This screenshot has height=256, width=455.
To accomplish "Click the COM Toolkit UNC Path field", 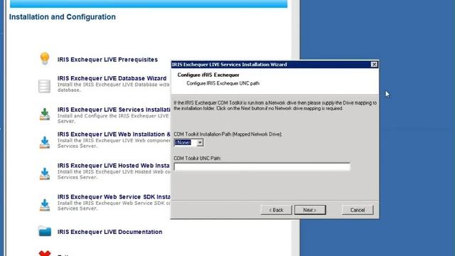I will [262, 166].
